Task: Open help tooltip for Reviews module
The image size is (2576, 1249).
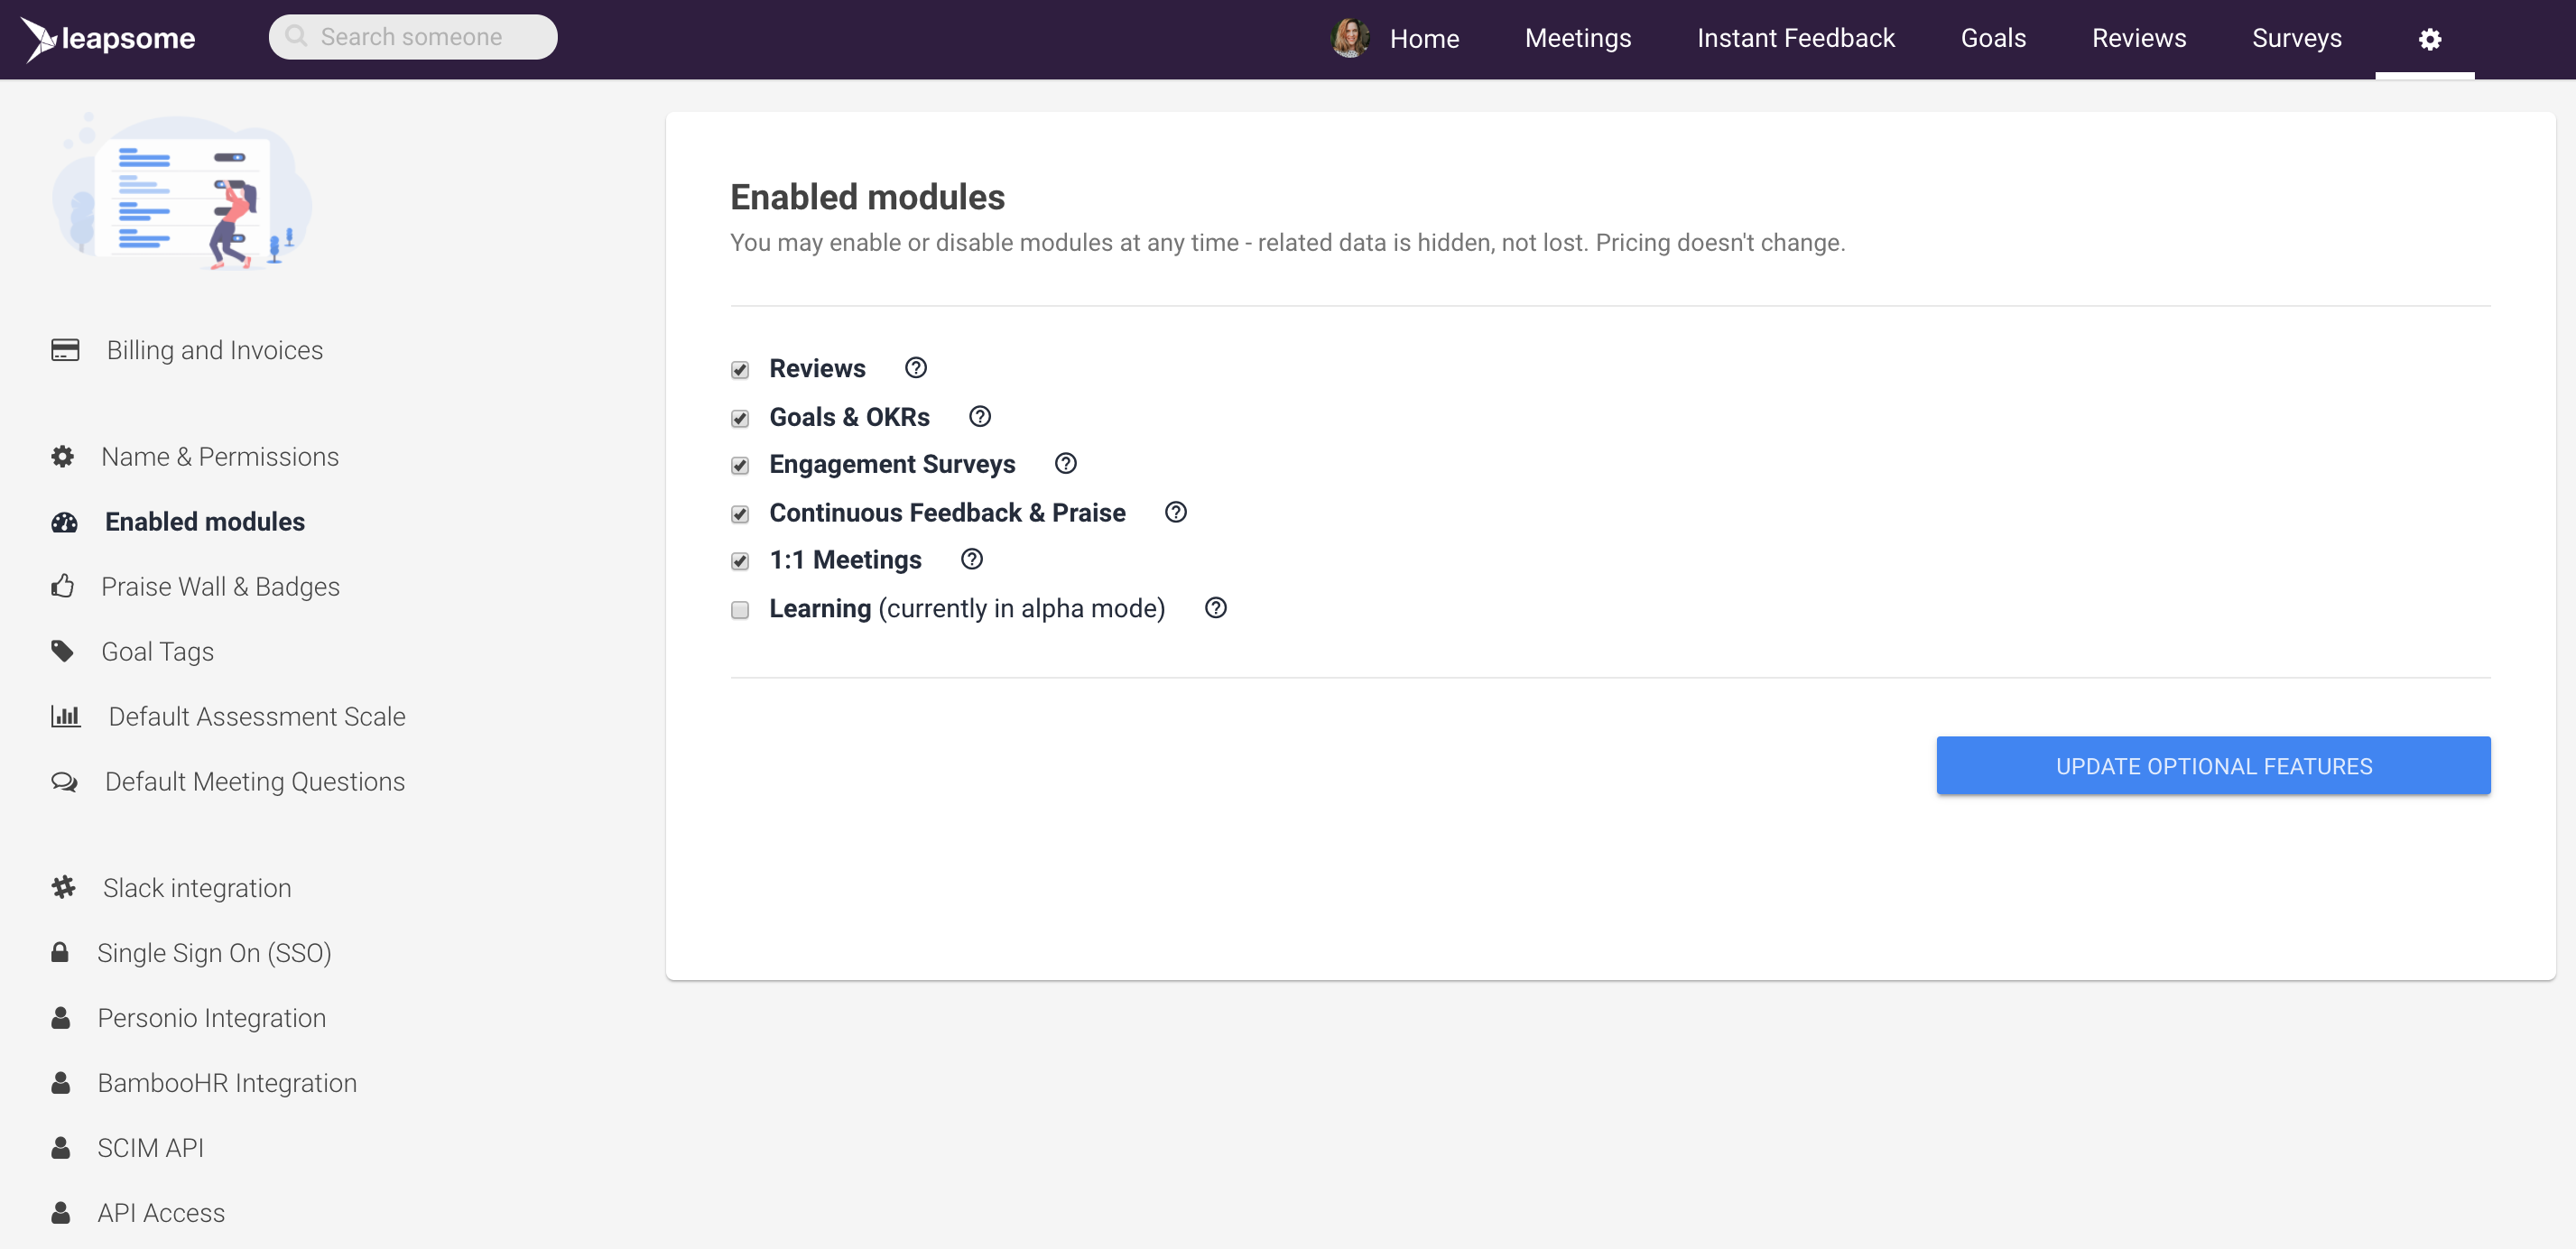Action: pos(916,368)
